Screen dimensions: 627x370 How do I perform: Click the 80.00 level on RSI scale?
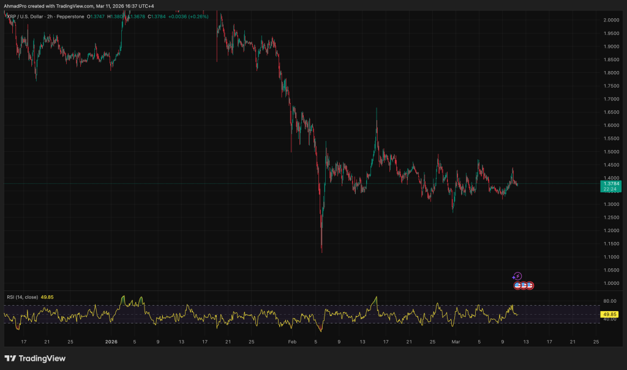(608, 301)
